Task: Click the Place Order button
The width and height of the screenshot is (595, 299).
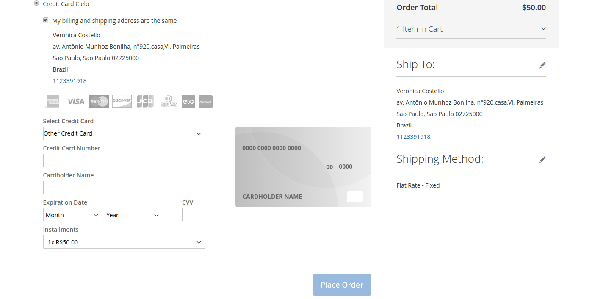Action: 342,285
